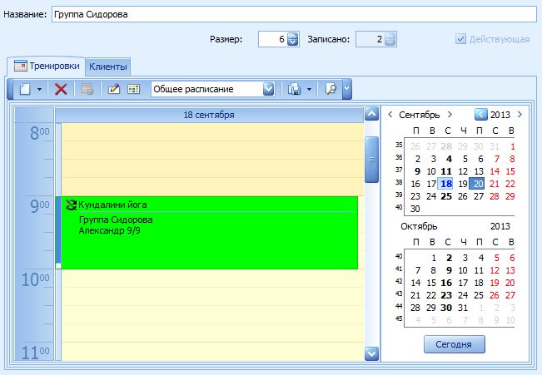The image size is (542, 375).
Task: Select September 4 in calendar
Action: coord(449,159)
